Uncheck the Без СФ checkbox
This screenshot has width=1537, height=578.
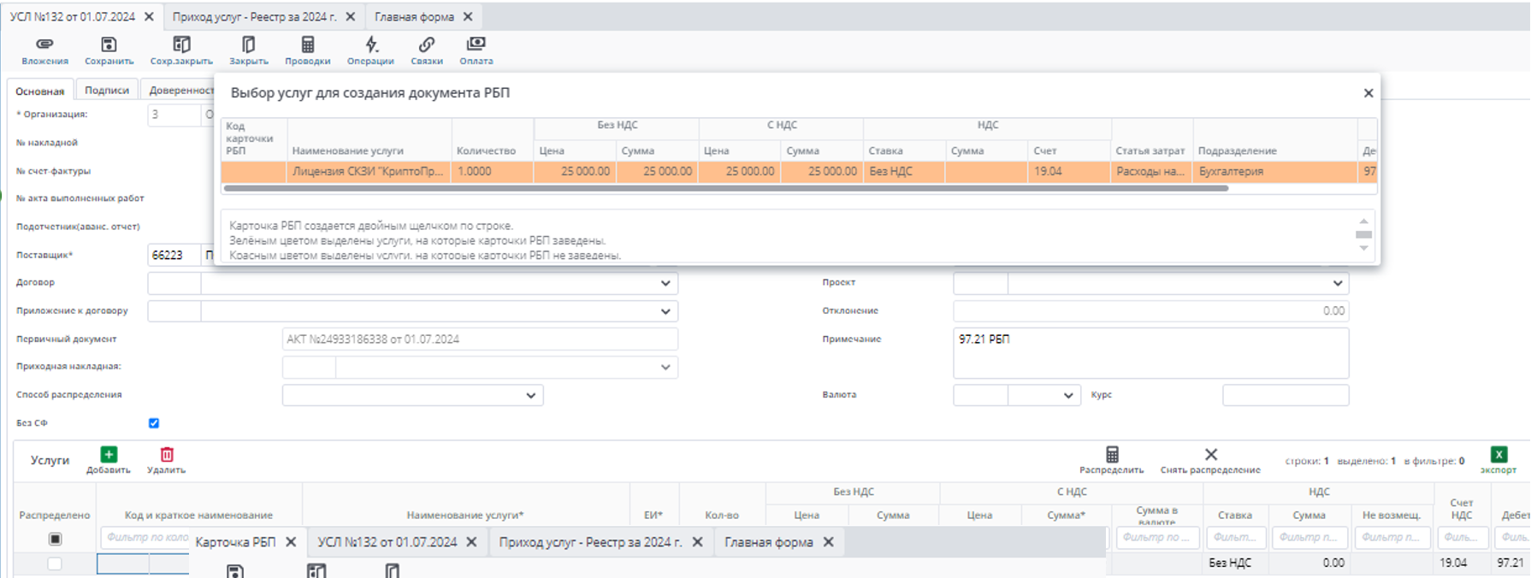tap(154, 423)
